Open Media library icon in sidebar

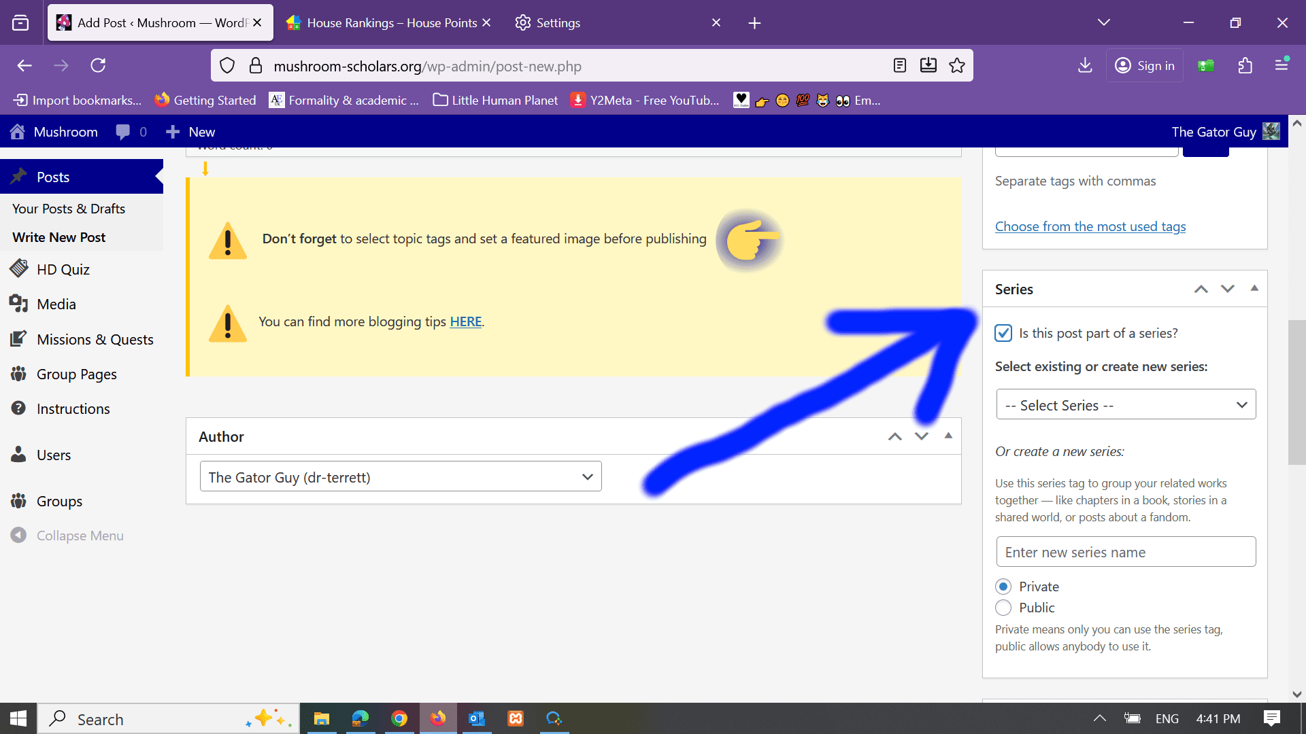pyautogui.click(x=19, y=303)
